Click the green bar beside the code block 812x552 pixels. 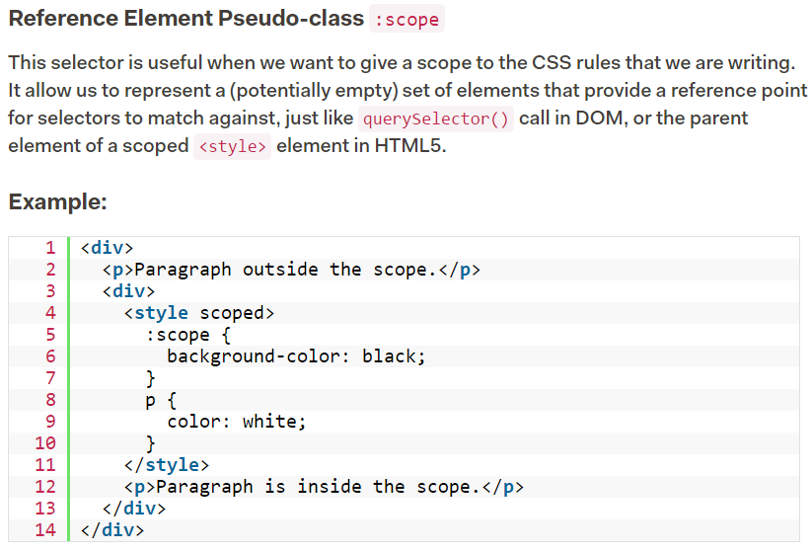[68, 389]
